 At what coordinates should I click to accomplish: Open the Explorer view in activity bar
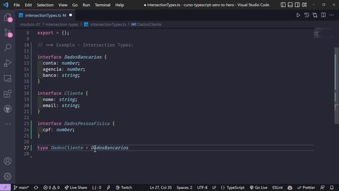7,18
